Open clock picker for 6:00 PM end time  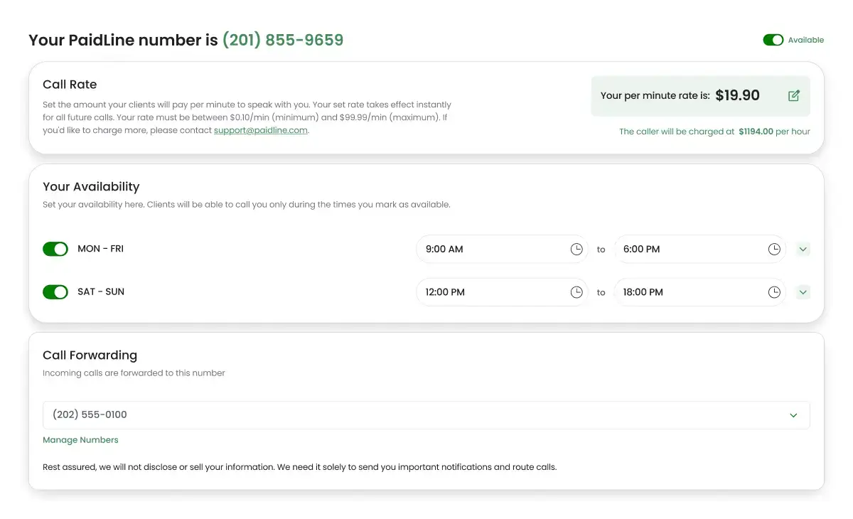pyautogui.click(x=774, y=250)
